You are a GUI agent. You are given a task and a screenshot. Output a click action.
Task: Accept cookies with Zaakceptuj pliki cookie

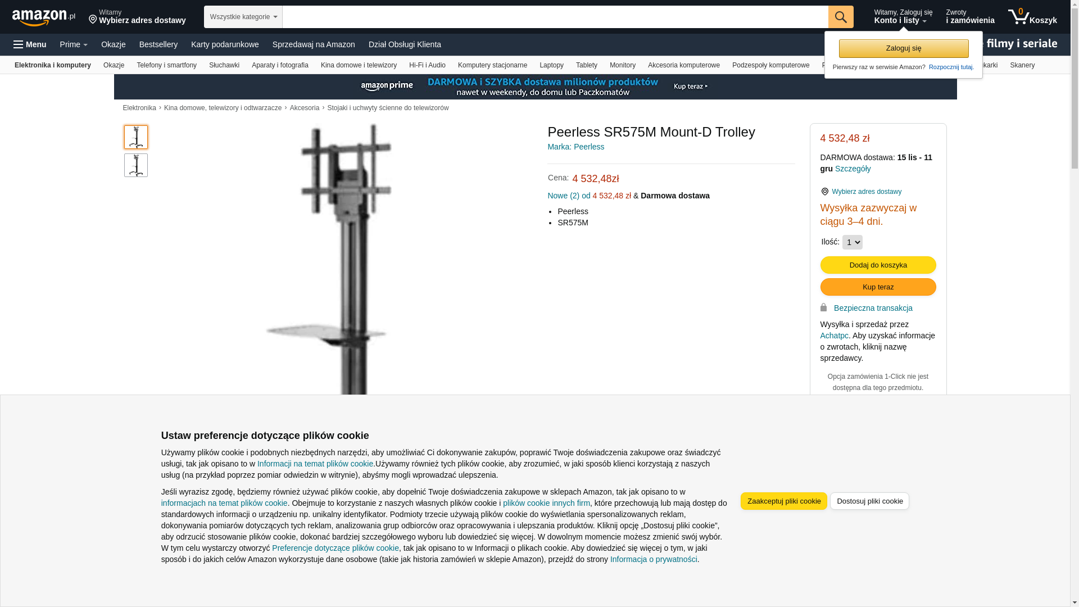point(784,501)
